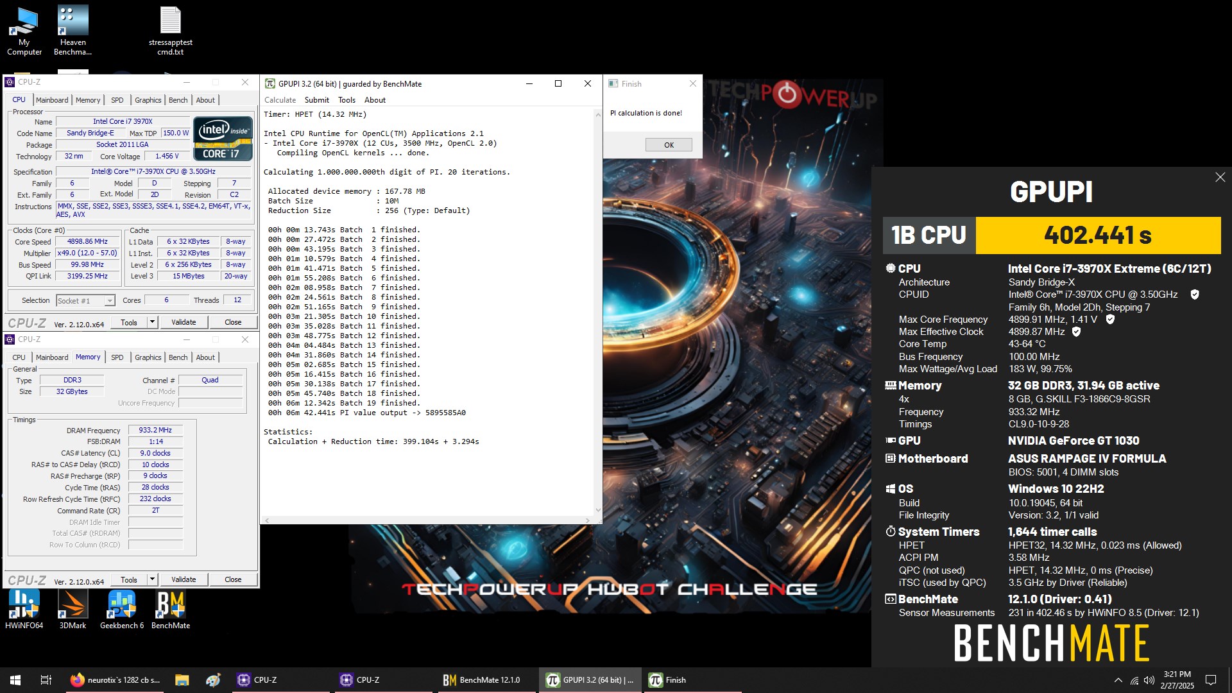Open Submit menu in GPUPI
This screenshot has width=1232, height=693.
click(x=317, y=100)
